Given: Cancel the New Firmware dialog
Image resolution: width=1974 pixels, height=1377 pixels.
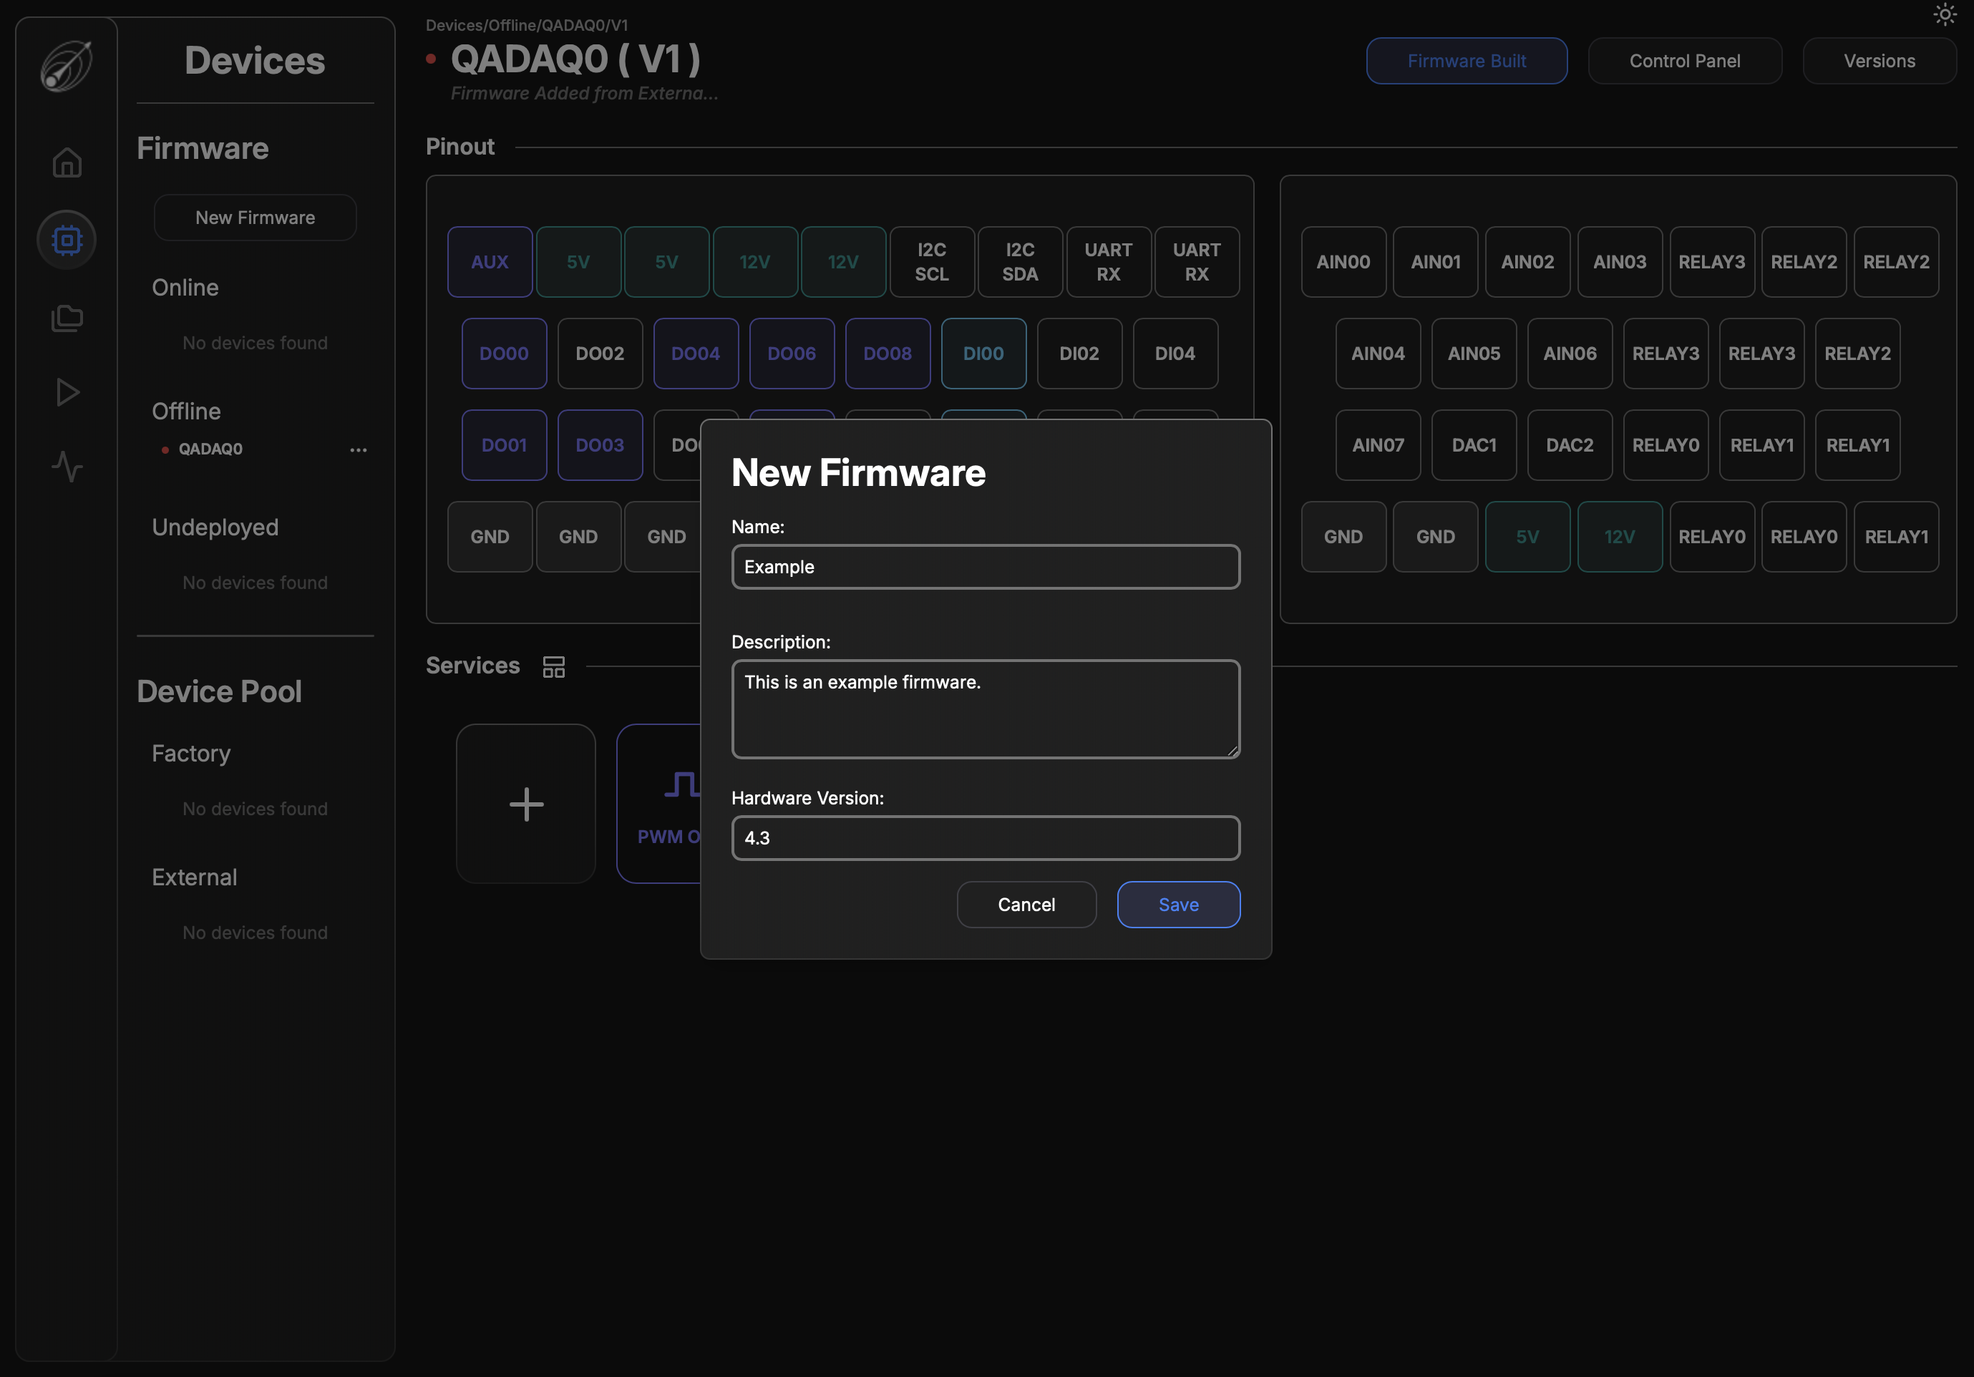Looking at the screenshot, I should coord(1026,904).
